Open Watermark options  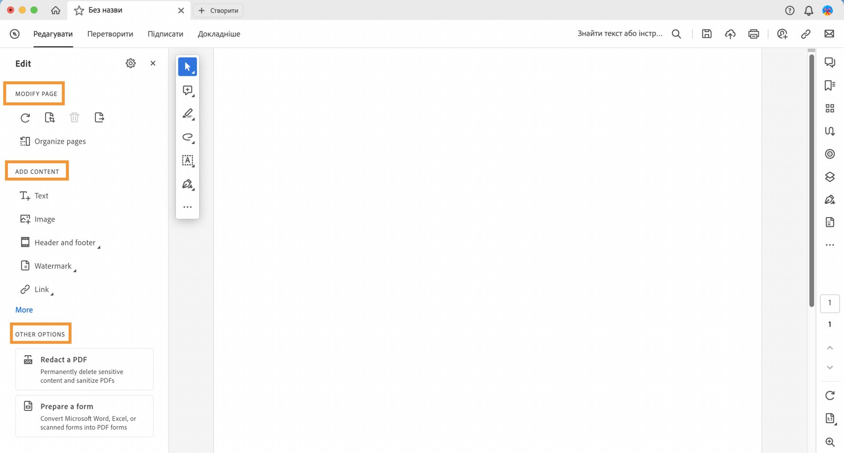coord(48,266)
